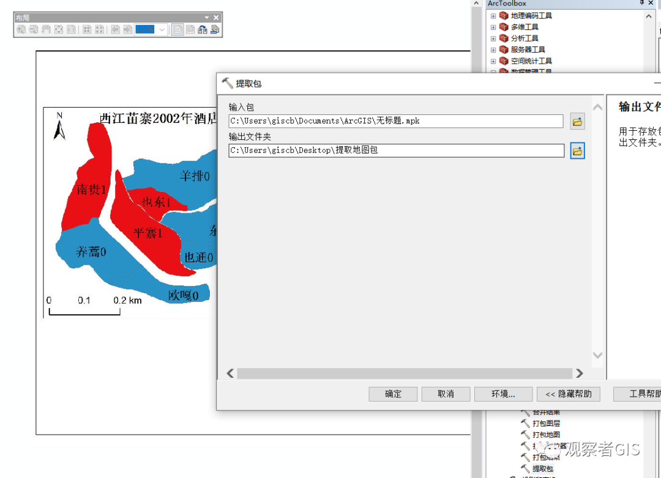
Task: Open the layout toolbar options arrow
Action: coord(207,17)
